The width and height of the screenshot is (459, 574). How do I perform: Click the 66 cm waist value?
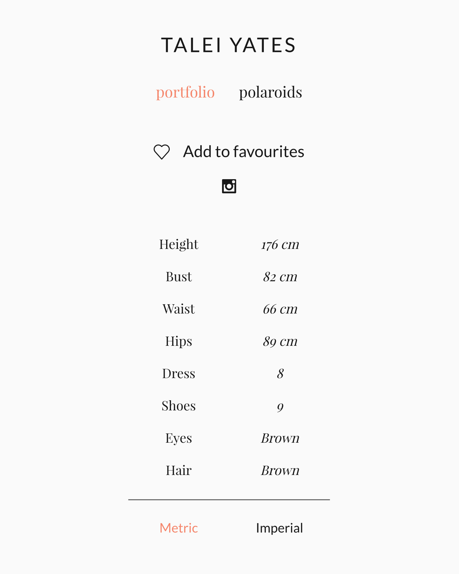pyautogui.click(x=280, y=309)
